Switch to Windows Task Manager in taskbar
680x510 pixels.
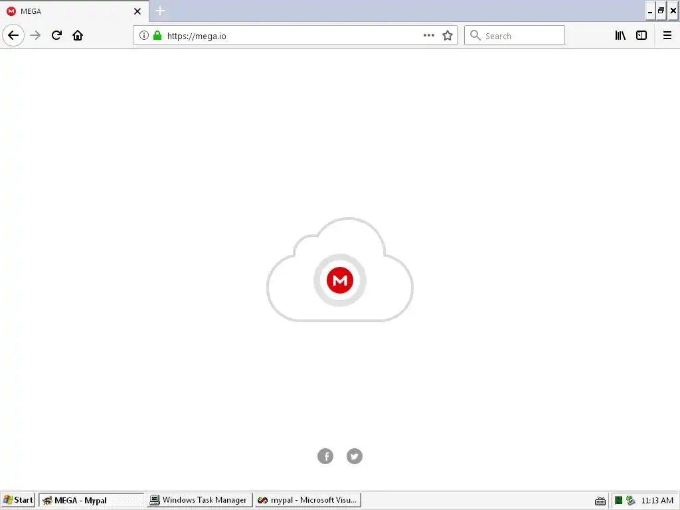pos(199,500)
